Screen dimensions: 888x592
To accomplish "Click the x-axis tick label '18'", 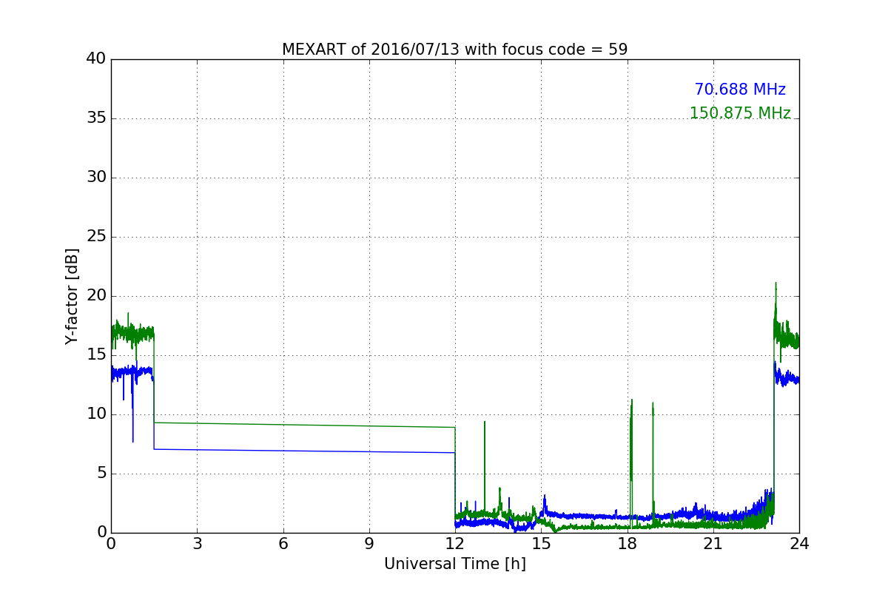I will (627, 544).
